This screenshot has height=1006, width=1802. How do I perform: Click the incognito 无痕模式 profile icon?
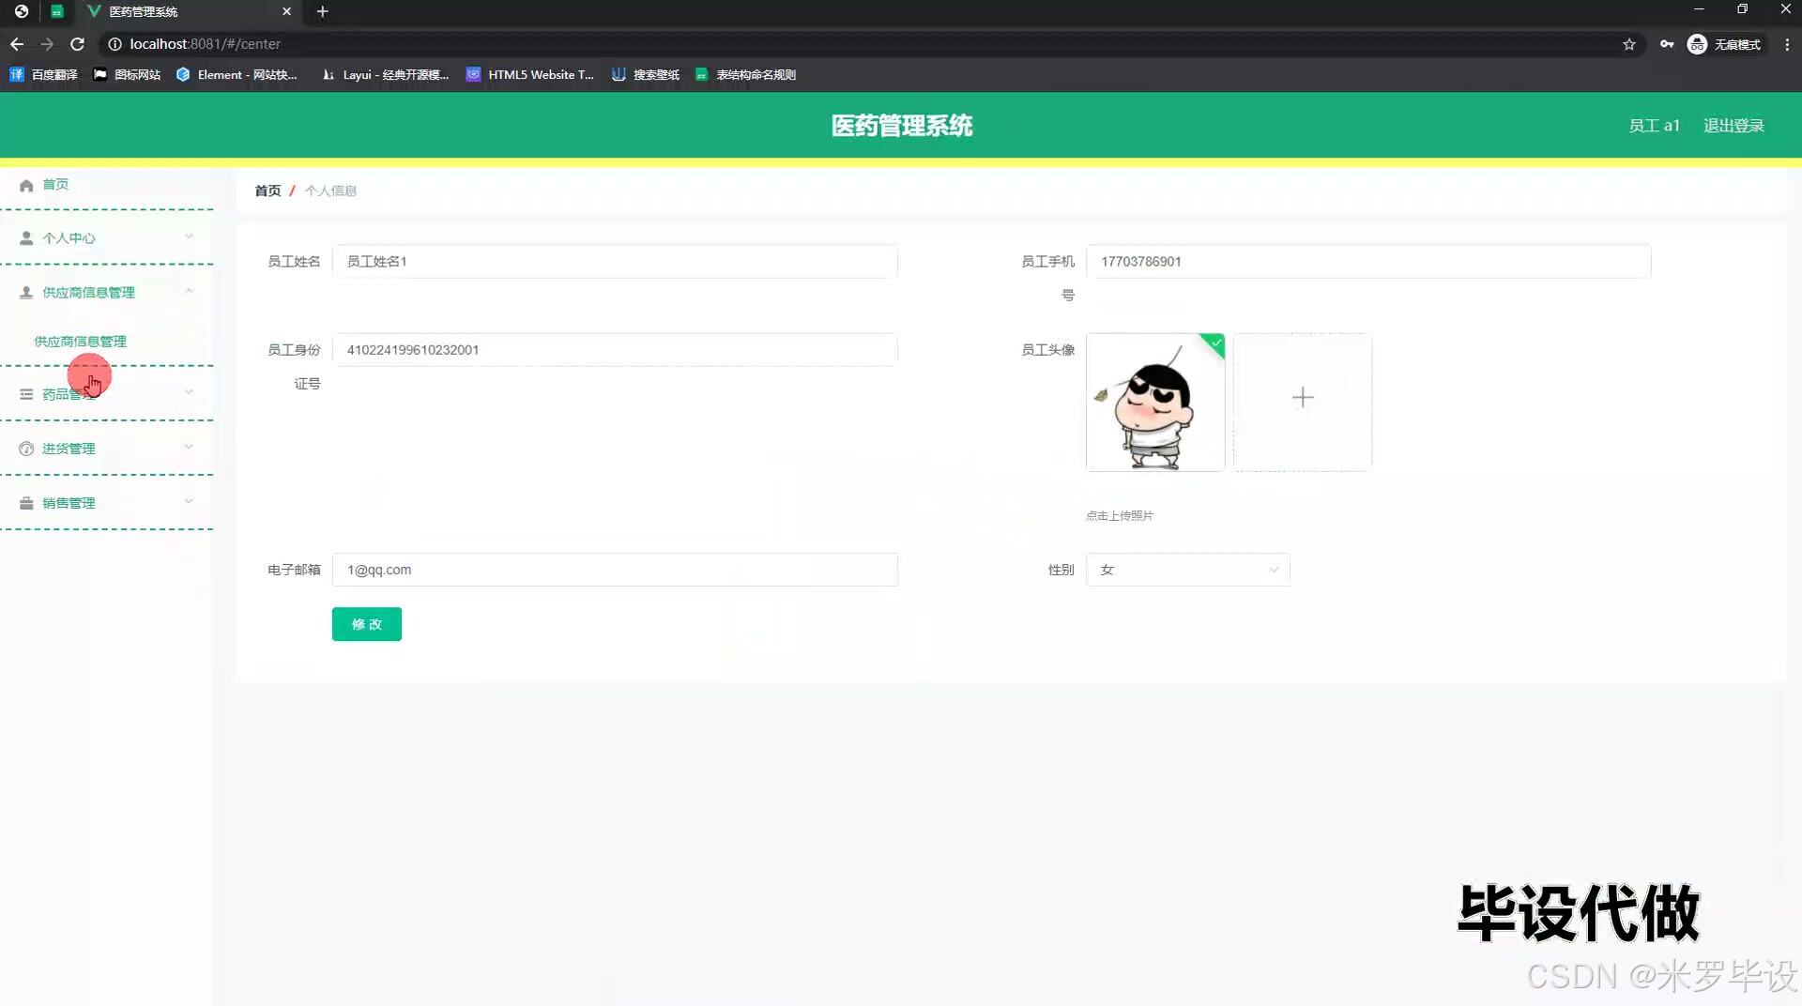coord(1697,44)
